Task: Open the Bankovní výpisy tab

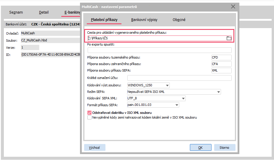Action: (x=144, y=20)
